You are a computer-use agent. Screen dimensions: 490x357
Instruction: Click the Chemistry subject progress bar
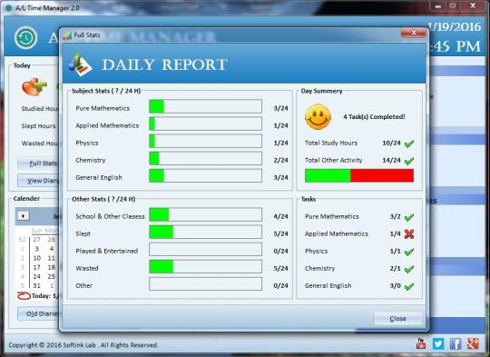205,158
